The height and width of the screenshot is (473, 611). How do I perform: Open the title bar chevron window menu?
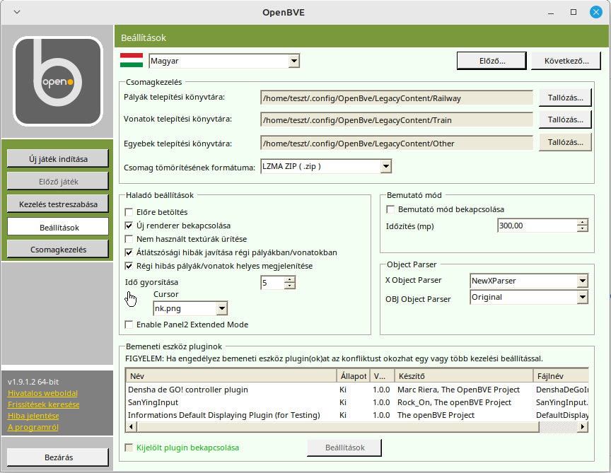pyautogui.click(x=17, y=12)
